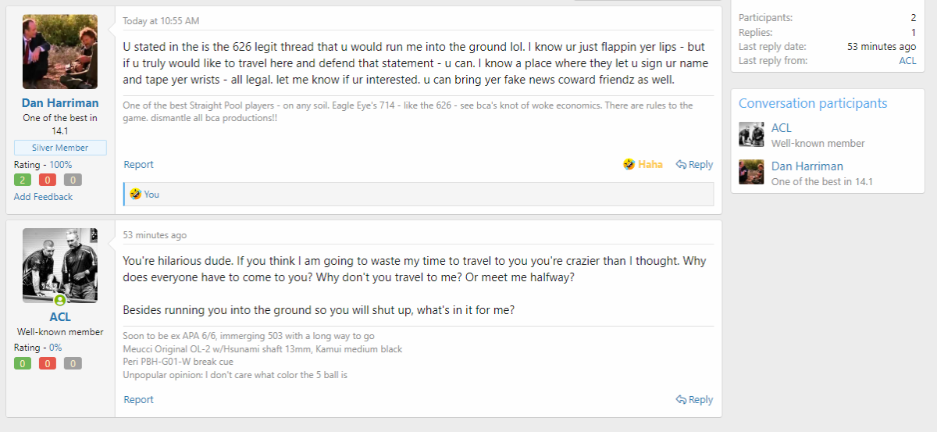Click ACL's green online status indicator
This screenshot has width=937, height=432.
(x=59, y=301)
